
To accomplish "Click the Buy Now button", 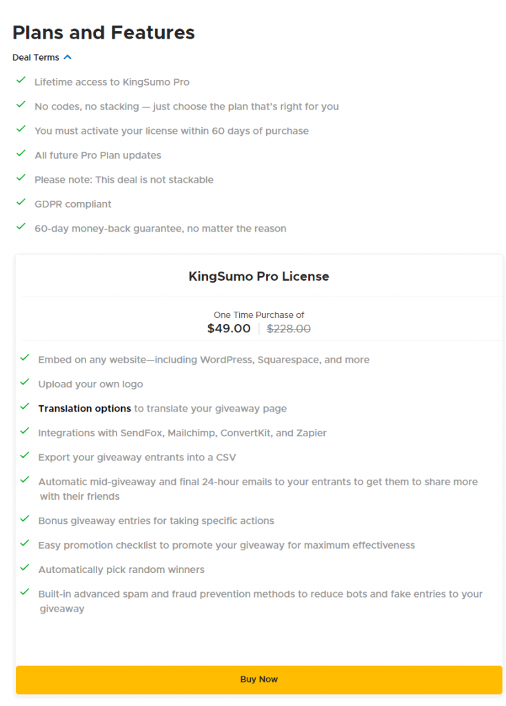I will tap(259, 679).
